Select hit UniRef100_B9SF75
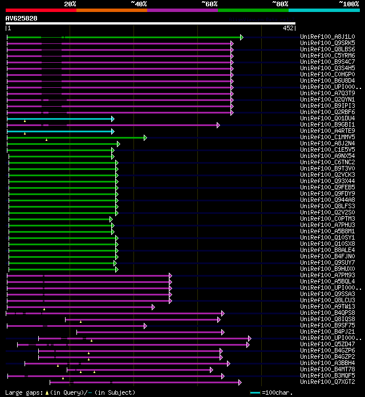Viewport: 365px width, 397px height. 327,325
